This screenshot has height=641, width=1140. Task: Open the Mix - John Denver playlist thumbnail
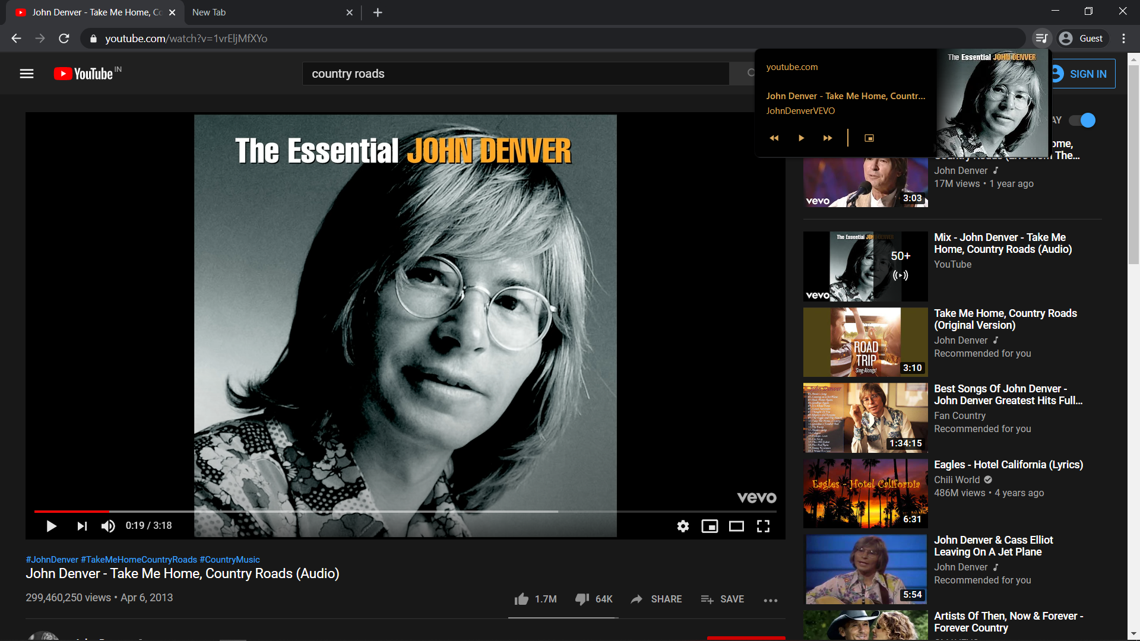pyautogui.click(x=865, y=266)
